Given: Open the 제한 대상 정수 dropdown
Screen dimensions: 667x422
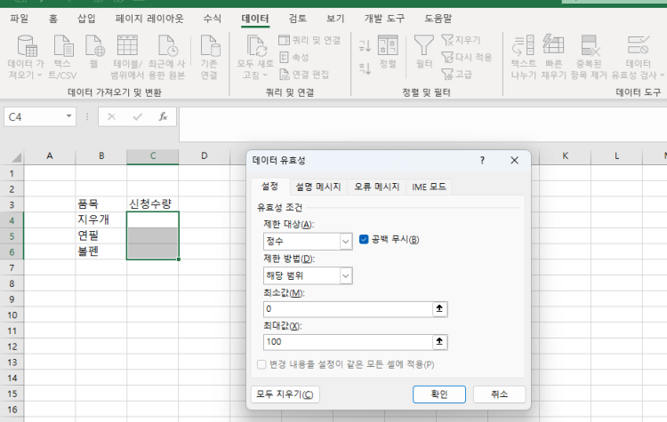Looking at the screenshot, I should 346,242.
